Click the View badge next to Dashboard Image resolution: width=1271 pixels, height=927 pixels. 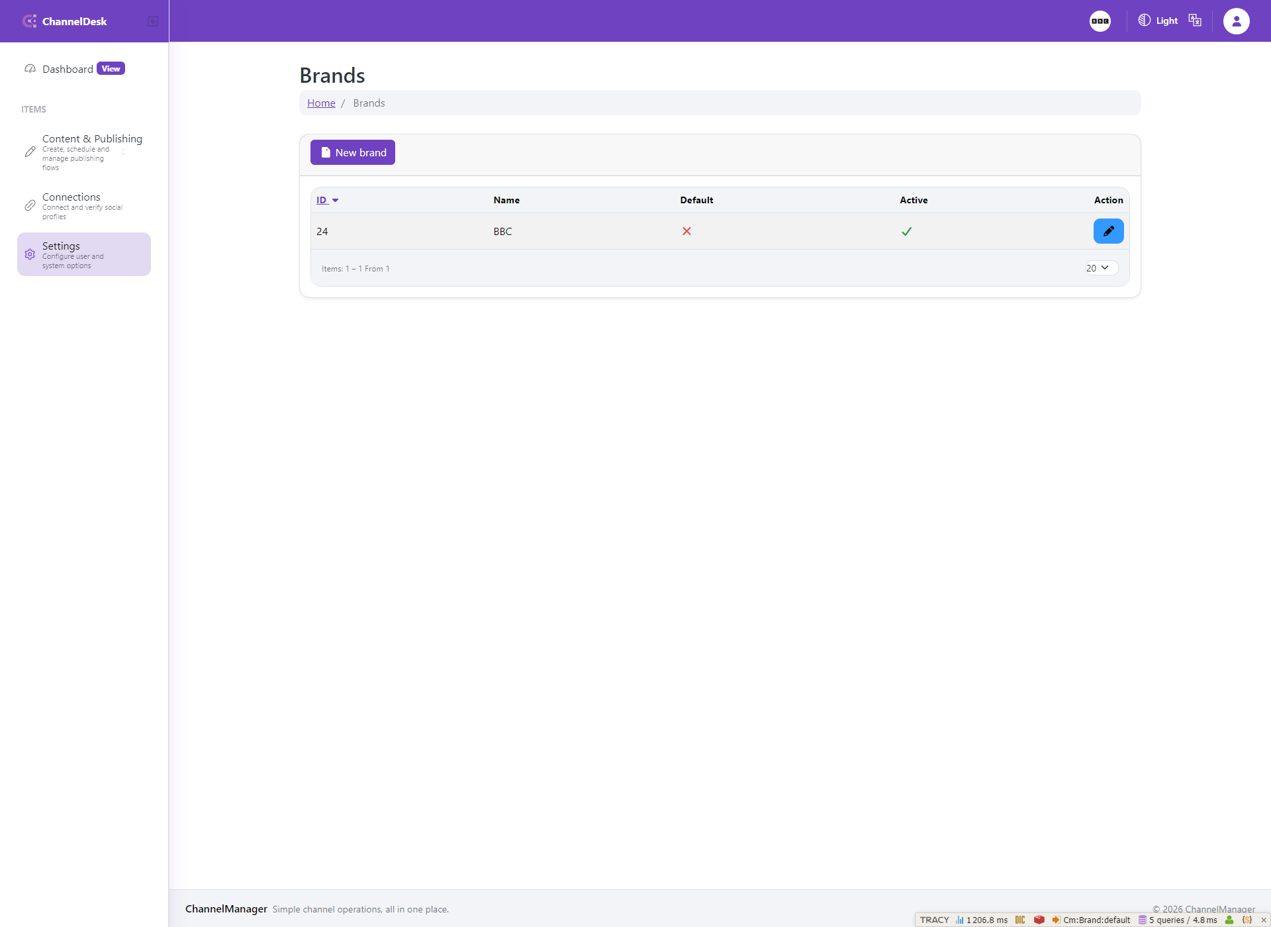111,68
